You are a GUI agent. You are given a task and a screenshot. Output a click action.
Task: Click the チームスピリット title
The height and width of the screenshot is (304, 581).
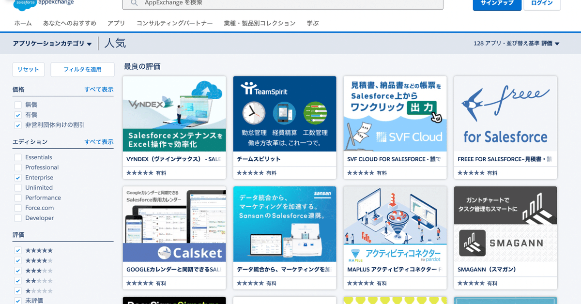(259, 159)
